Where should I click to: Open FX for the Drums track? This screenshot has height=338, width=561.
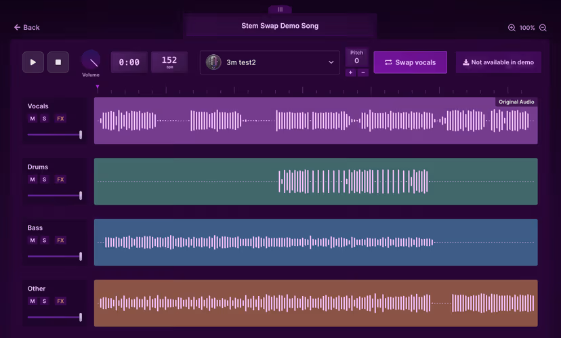60,179
